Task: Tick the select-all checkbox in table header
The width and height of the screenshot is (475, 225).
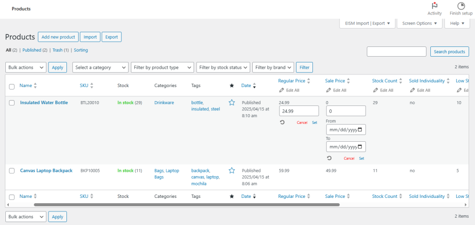Action: (x=12, y=86)
